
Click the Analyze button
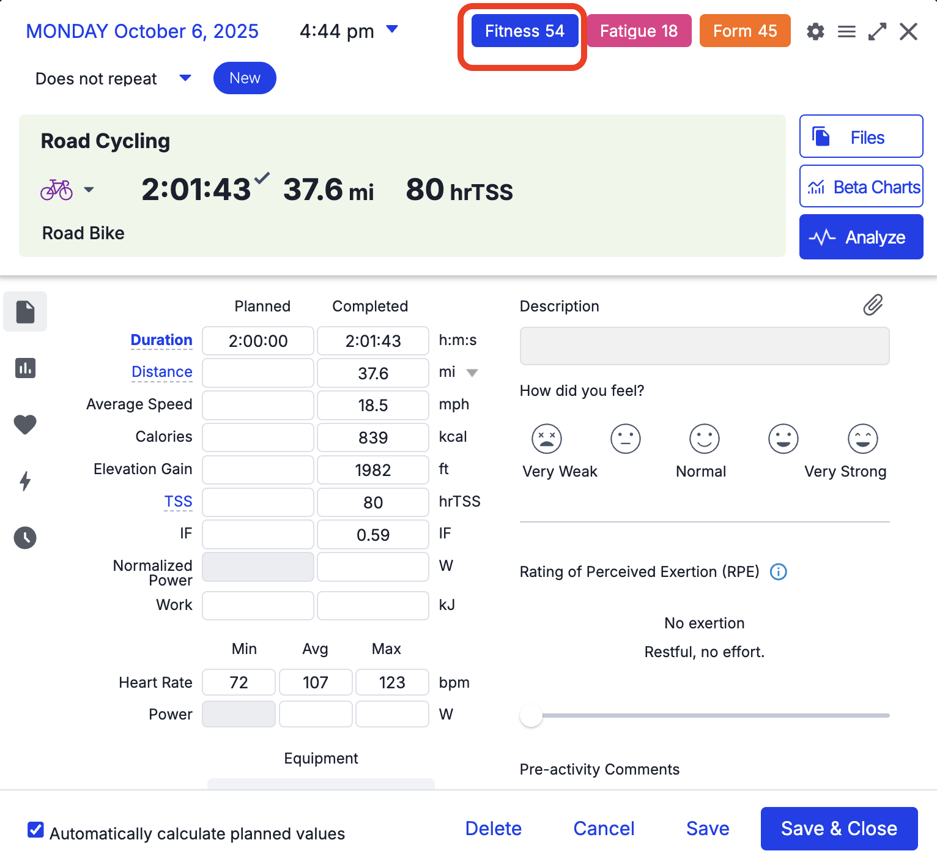861,237
